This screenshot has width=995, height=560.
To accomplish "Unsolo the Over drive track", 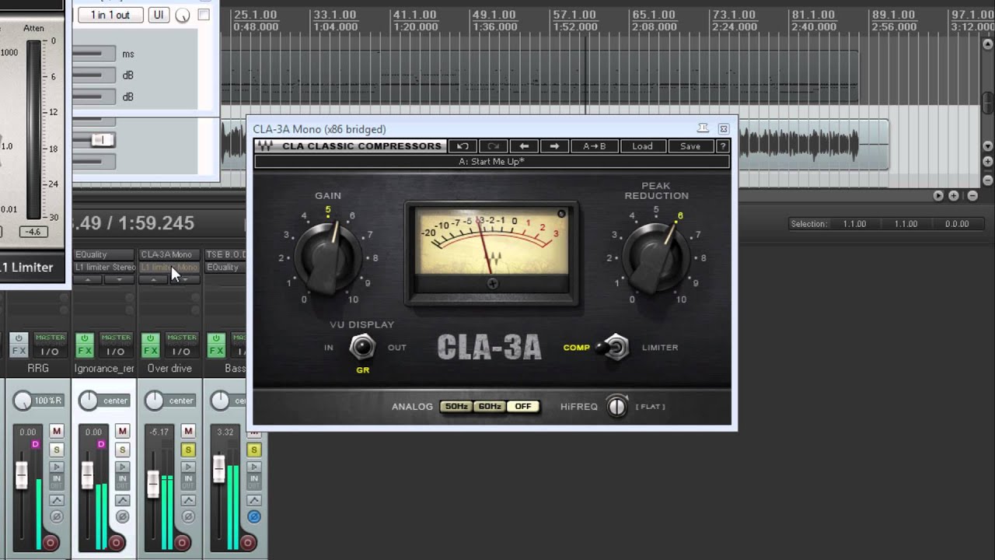I will coord(188,450).
